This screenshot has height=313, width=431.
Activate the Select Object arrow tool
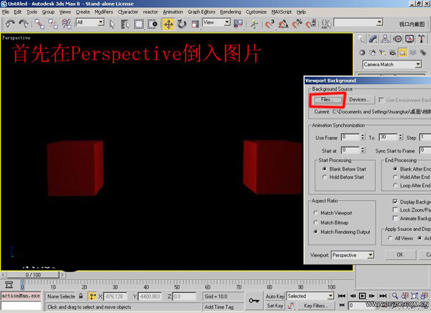point(112,24)
